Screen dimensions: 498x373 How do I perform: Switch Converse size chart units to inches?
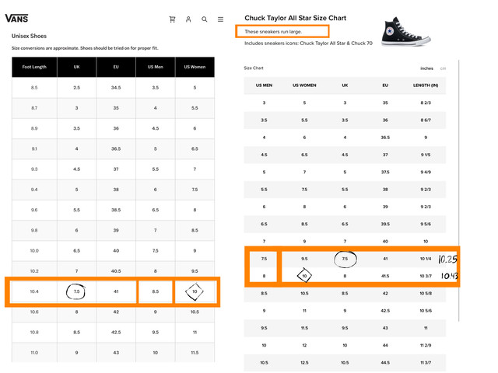point(426,68)
